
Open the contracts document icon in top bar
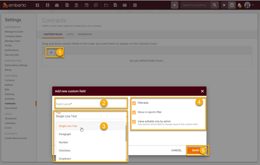(115, 5)
